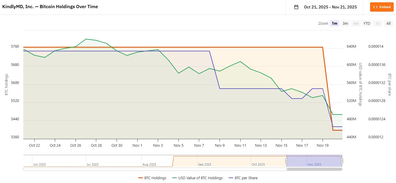Click the navigator's highlighted November range

coord(314,161)
